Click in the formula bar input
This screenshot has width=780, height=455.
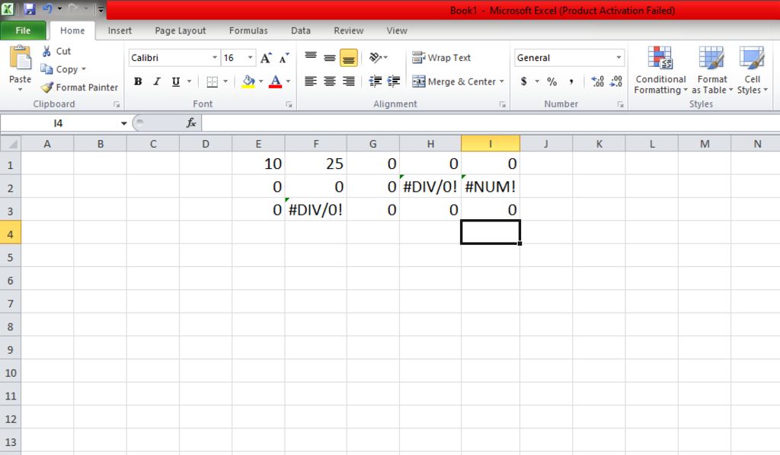(490, 123)
